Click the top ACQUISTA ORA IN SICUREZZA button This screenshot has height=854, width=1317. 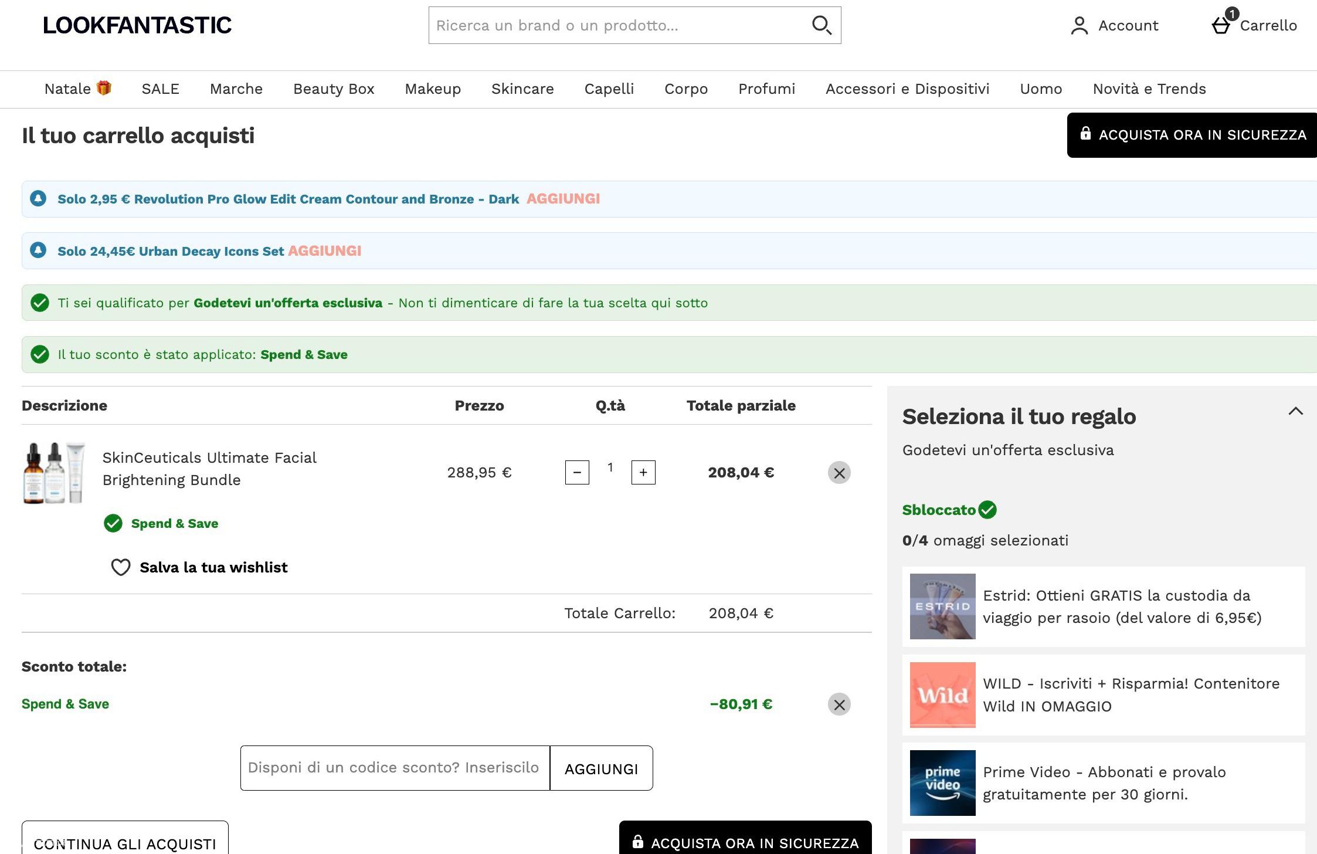coord(1192,135)
